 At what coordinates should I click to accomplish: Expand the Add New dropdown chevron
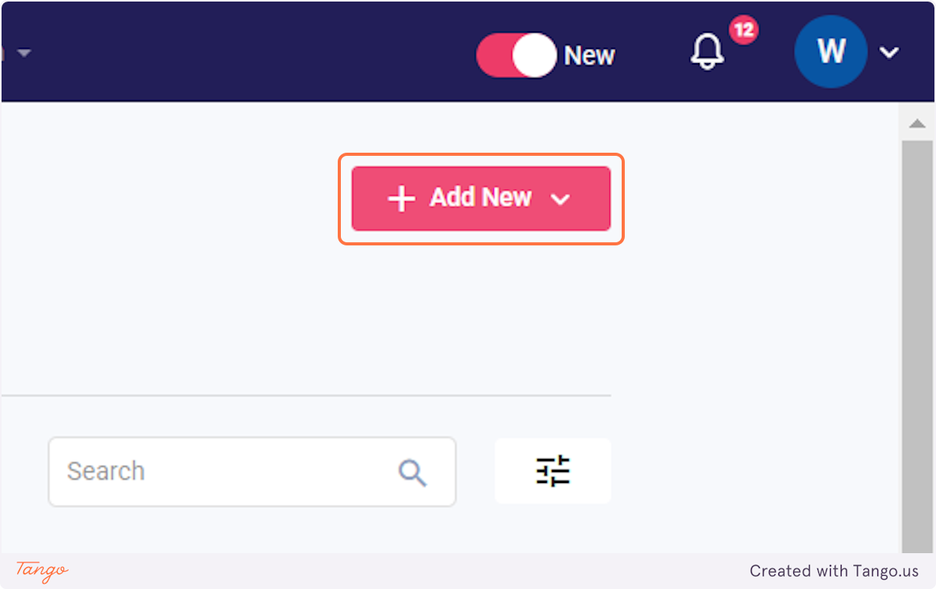560,199
